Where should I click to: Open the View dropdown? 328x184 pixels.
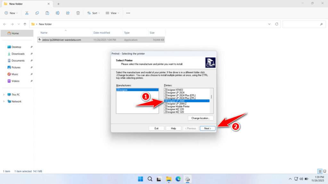113,13
